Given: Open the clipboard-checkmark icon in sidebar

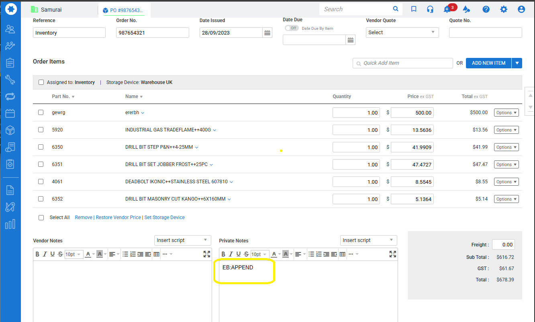Looking at the screenshot, I should (10, 164).
